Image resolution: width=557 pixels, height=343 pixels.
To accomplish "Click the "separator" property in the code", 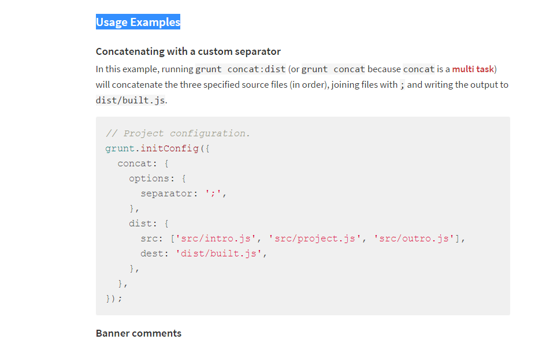I will [x=165, y=193].
